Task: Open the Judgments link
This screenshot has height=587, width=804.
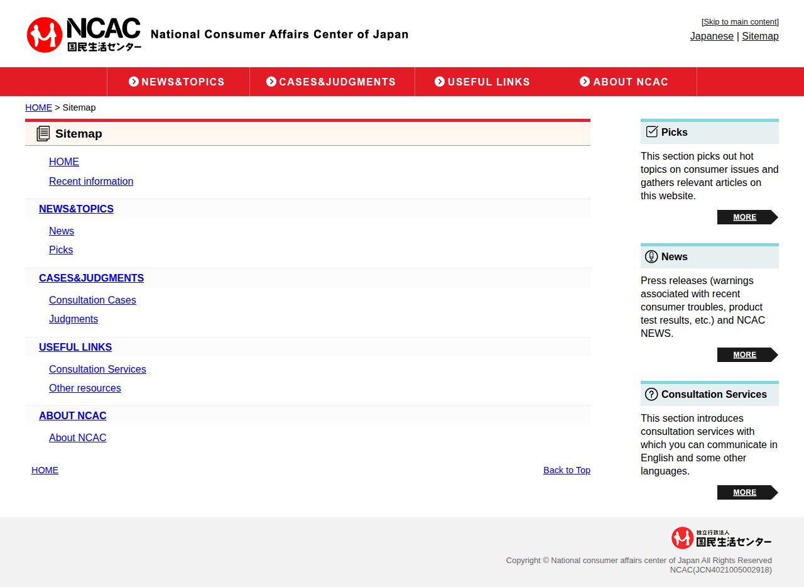Action: 73,319
